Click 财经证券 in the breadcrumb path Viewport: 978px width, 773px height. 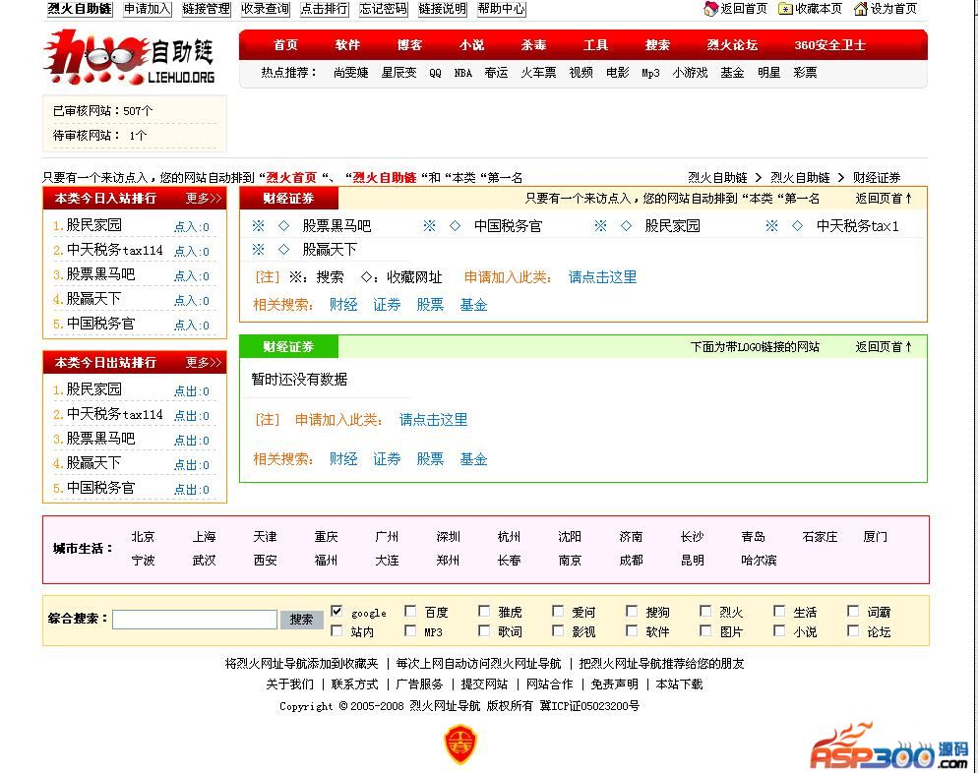[877, 178]
